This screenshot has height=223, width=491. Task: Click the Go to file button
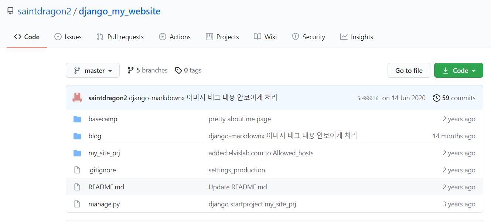(x=409, y=70)
